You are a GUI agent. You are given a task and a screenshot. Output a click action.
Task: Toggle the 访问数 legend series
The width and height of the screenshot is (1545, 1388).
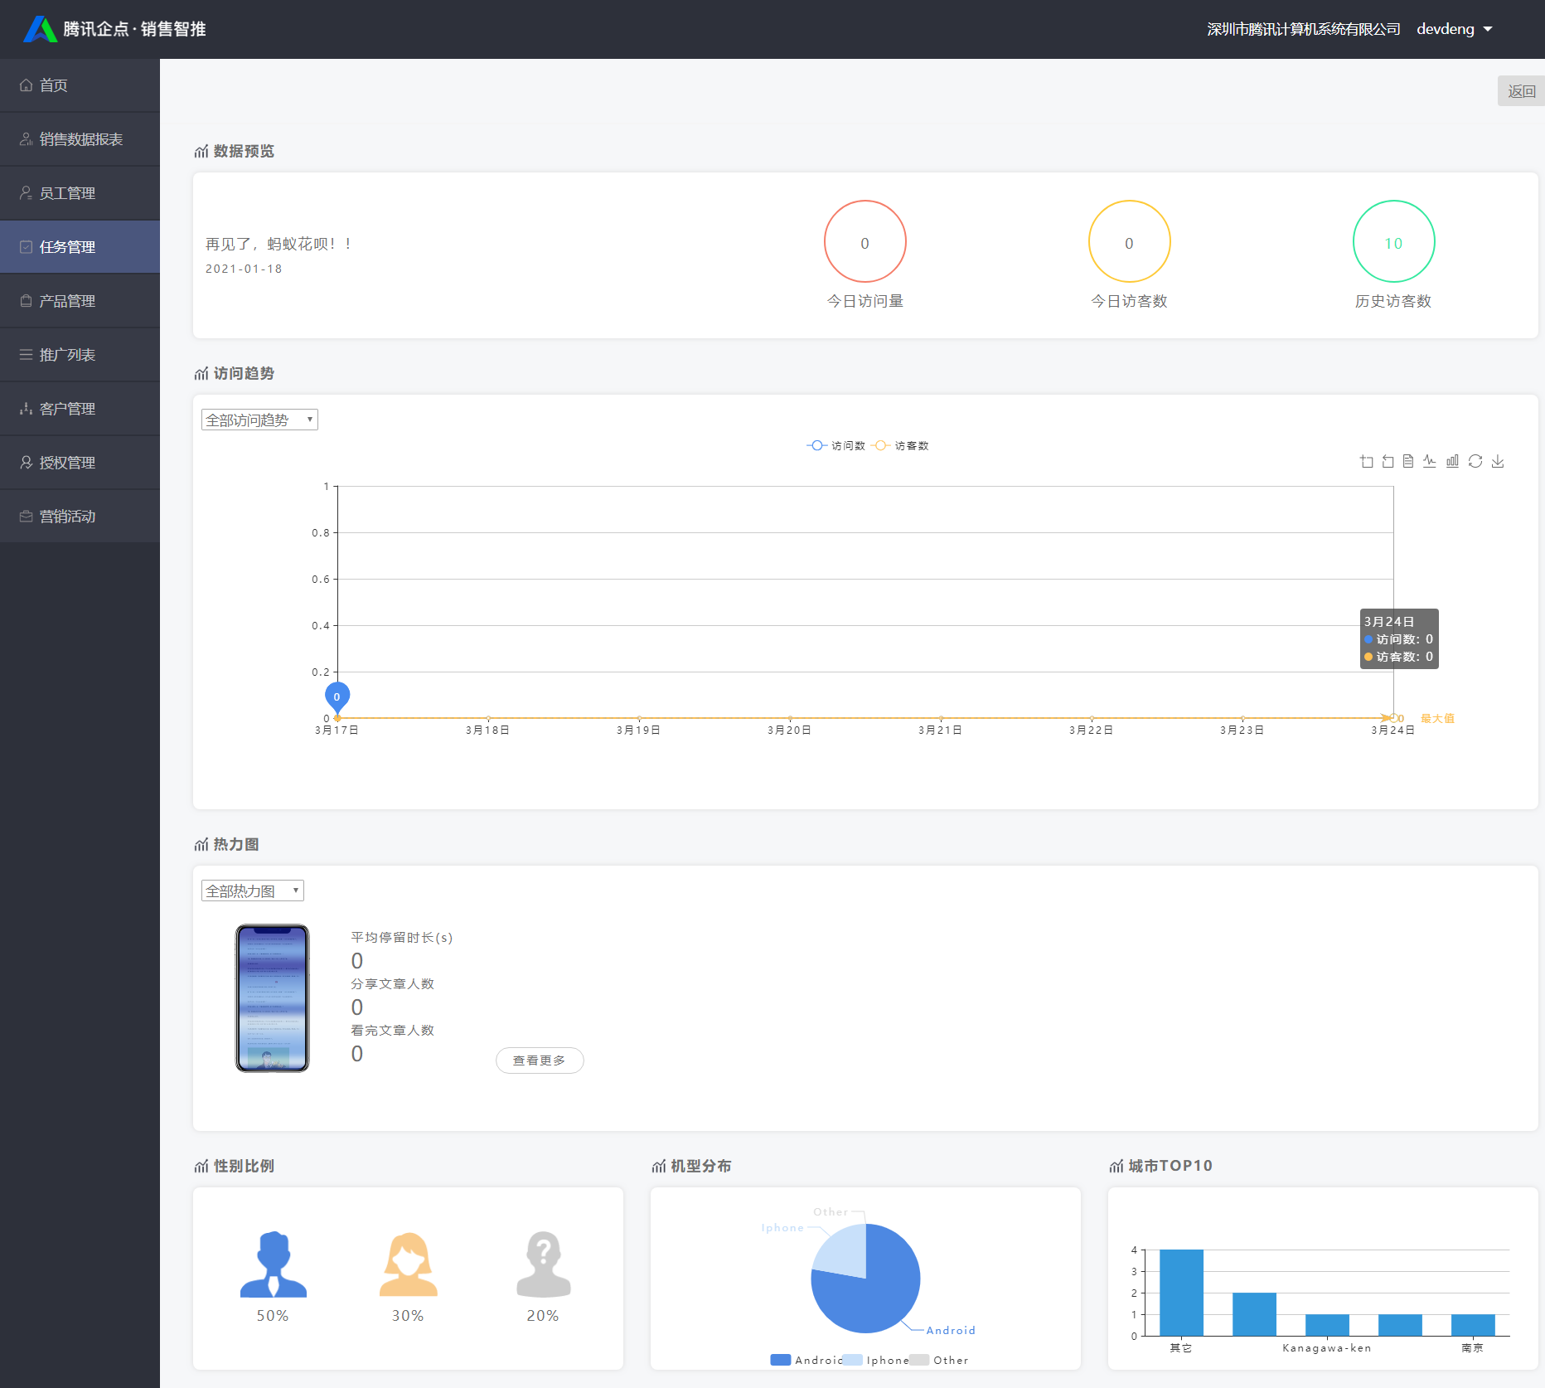click(835, 446)
